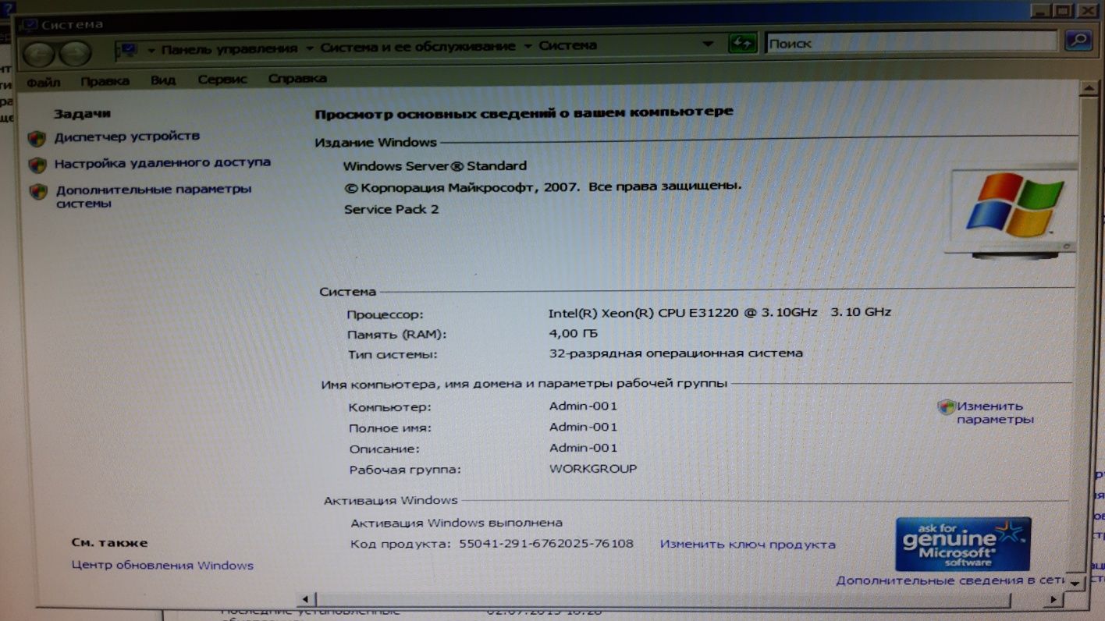
Task: Click Активация Windows выполнена text
Action: tap(457, 523)
